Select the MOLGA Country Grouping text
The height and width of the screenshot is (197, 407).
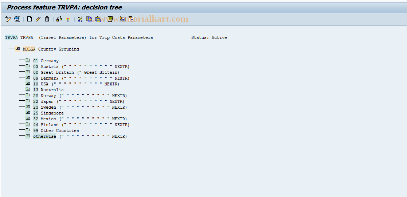tap(51, 49)
